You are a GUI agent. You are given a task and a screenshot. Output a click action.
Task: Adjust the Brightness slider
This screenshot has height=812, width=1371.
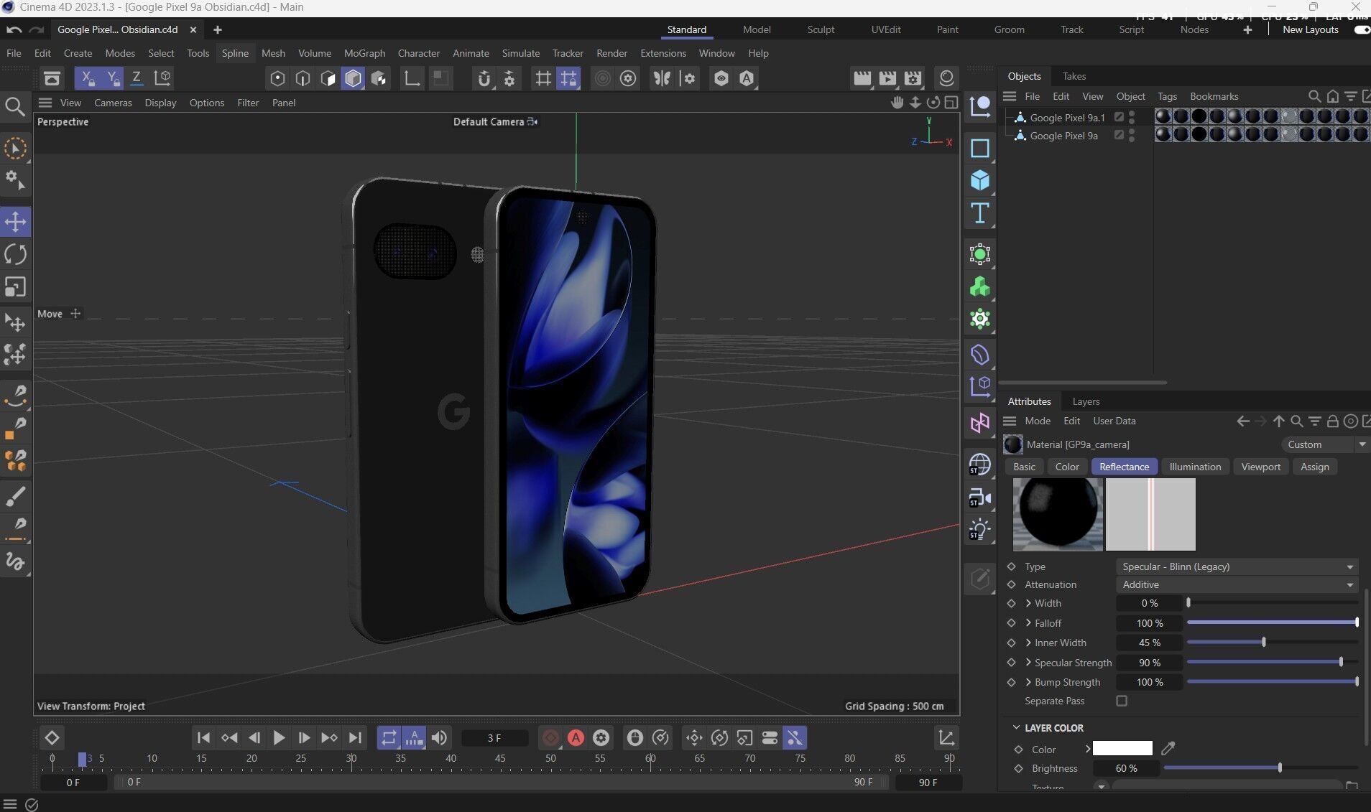click(x=1260, y=768)
